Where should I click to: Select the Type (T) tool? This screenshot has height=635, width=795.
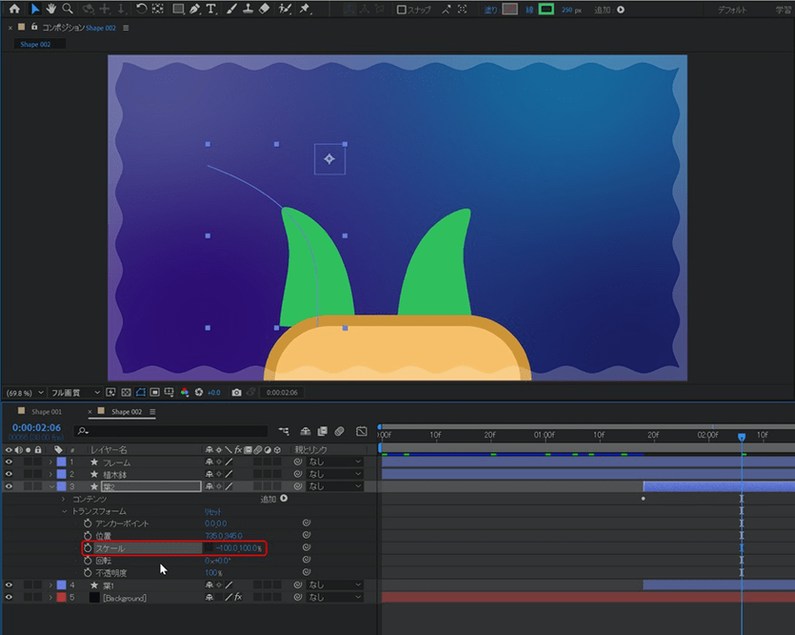point(211,9)
